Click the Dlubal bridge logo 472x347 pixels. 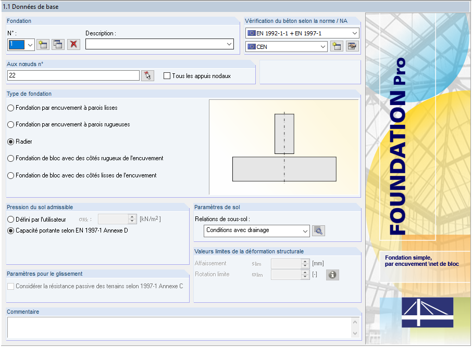(x=427, y=313)
